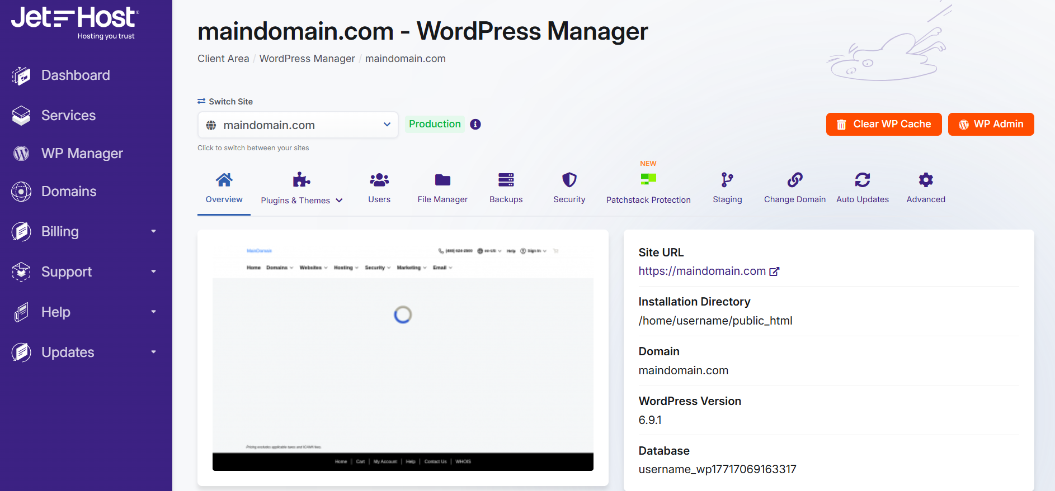
Task: Open Dashboard menu label
Action: point(76,75)
